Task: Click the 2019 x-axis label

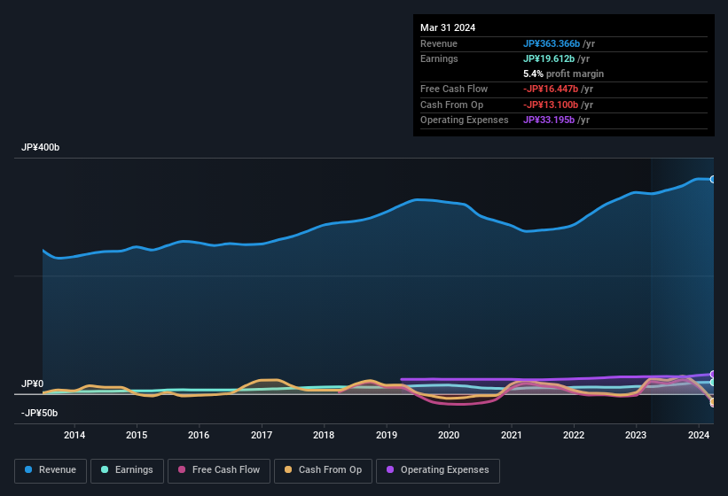Action: point(387,435)
